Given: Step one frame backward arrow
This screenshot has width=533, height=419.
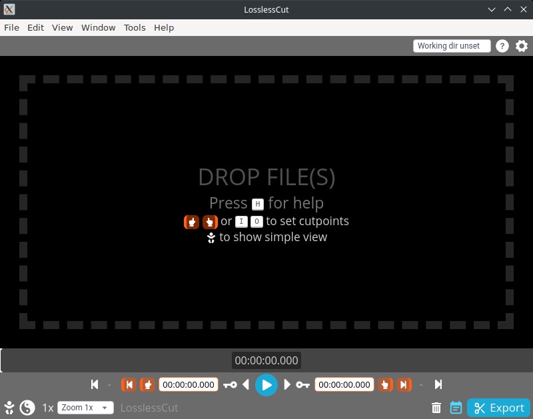Looking at the screenshot, I should click(246, 384).
